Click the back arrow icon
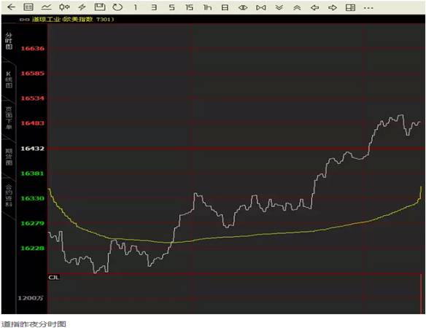The width and height of the screenshot is (426, 328). 11,7
